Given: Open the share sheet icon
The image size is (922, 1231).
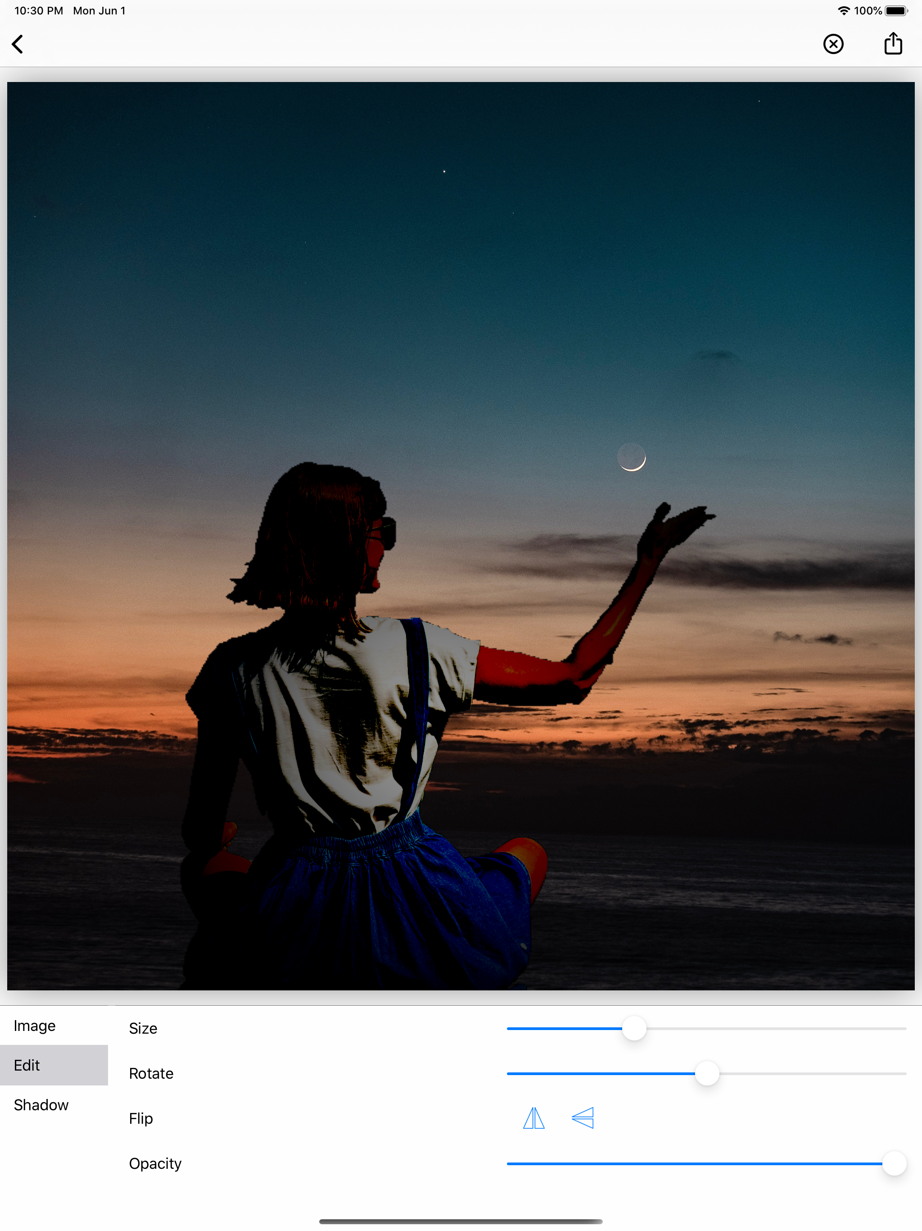Looking at the screenshot, I should [893, 43].
